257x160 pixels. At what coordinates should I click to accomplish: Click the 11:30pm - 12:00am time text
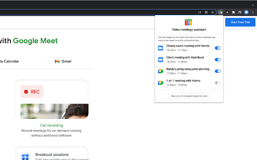point(177,85)
